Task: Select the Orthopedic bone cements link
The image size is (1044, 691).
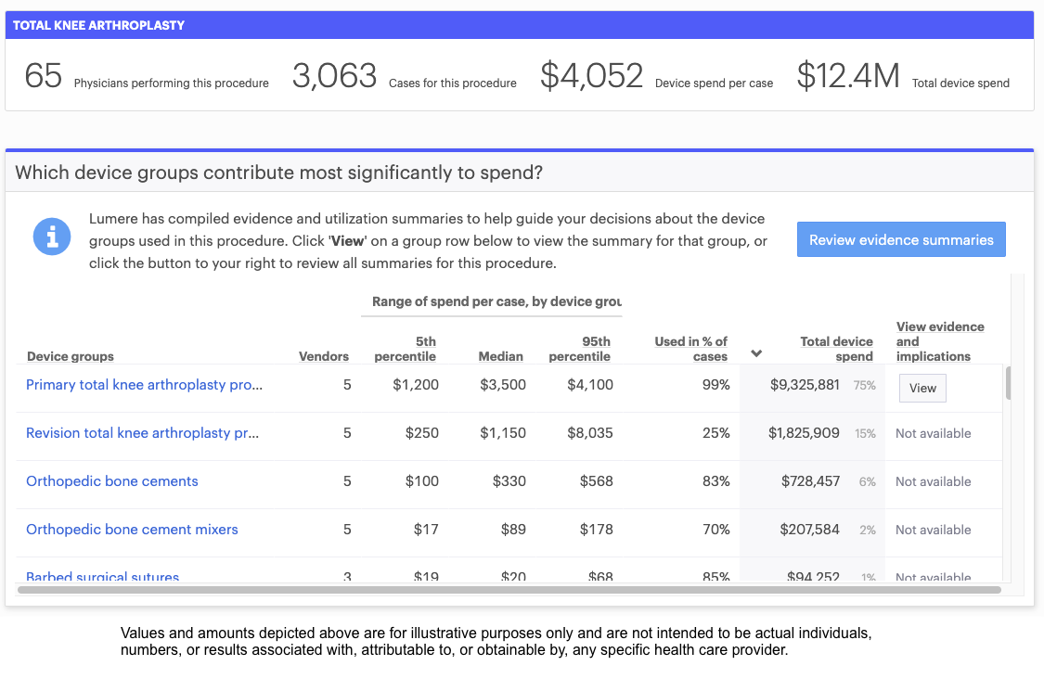Action: [x=112, y=481]
